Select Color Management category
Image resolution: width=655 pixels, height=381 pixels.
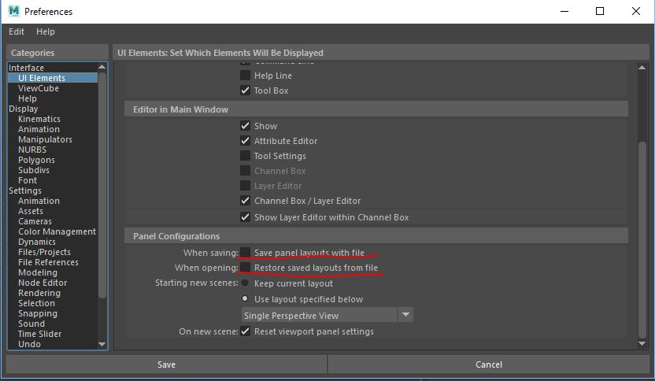(x=57, y=231)
